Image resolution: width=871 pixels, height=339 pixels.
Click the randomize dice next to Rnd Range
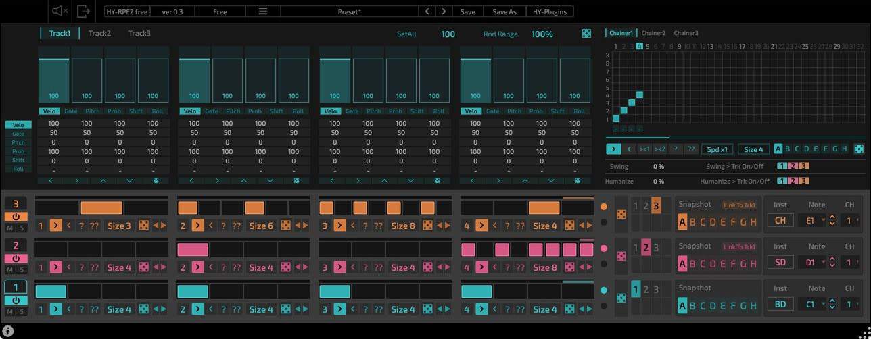[x=586, y=34]
